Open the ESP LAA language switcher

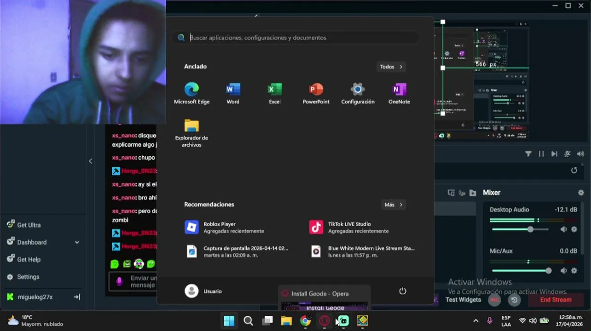point(506,321)
